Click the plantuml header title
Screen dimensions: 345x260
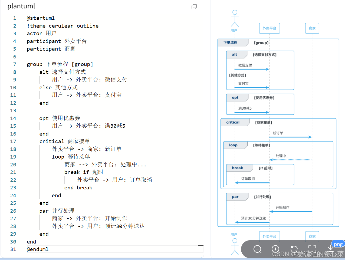[21, 6]
